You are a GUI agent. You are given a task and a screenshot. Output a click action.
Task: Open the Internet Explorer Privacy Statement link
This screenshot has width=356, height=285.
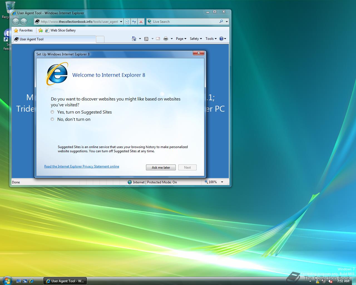pyautogui.click(x=81, y=166)
